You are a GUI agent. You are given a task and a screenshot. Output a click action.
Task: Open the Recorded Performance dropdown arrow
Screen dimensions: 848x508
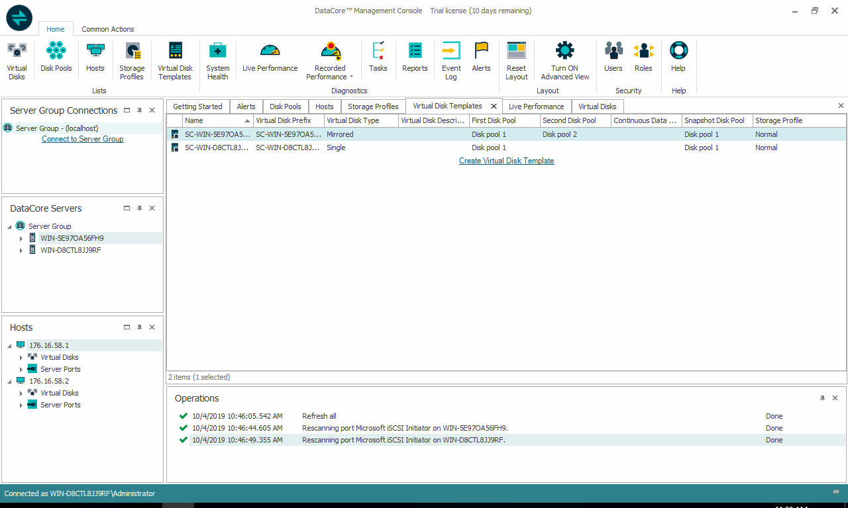[352, 77]
